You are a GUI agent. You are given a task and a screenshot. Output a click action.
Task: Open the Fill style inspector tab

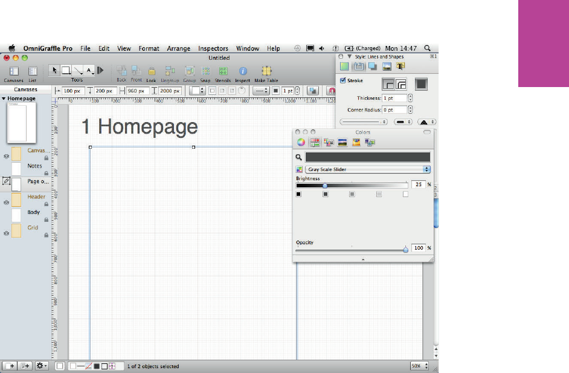344,66
